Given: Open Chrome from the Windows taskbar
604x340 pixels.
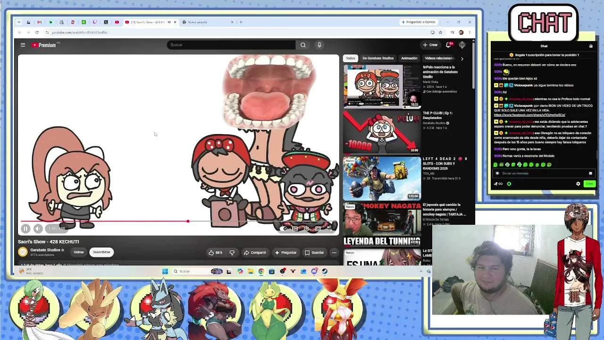Looking at the screenshot, I should coord(261,272).
